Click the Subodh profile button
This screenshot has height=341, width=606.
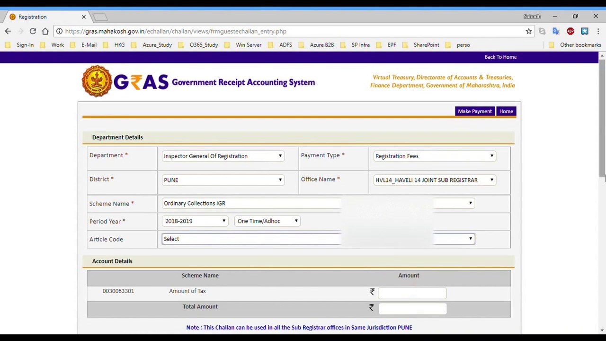coord(532,17)
